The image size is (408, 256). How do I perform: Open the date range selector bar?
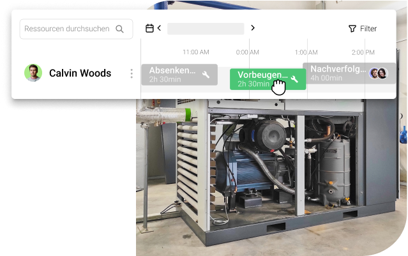pyautogui.click(x=206, y=29)
